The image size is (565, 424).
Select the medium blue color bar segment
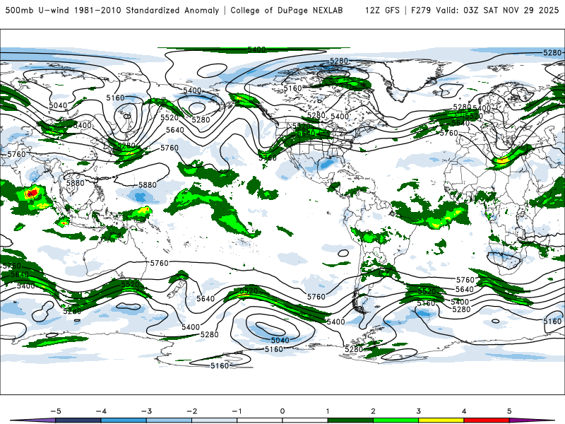point(124,420)
